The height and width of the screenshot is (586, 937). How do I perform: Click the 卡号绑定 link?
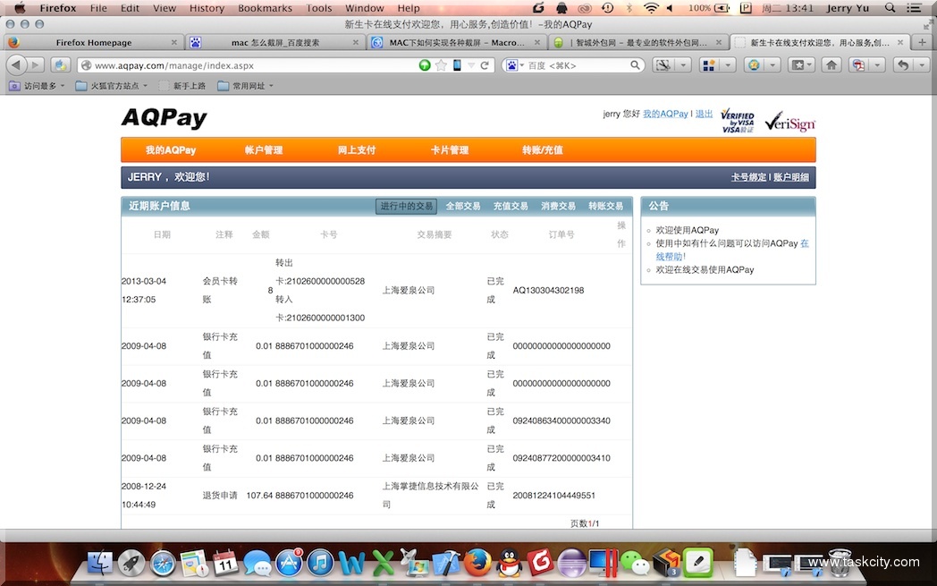[748, 177]
